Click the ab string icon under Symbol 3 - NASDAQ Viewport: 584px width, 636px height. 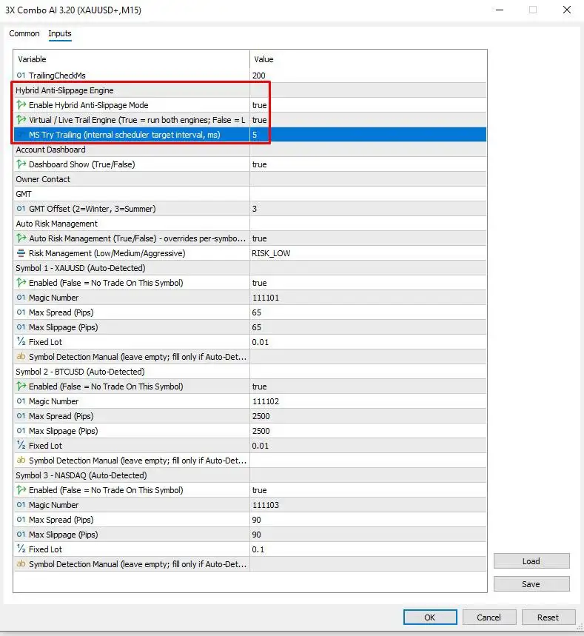tap(21, 563)
